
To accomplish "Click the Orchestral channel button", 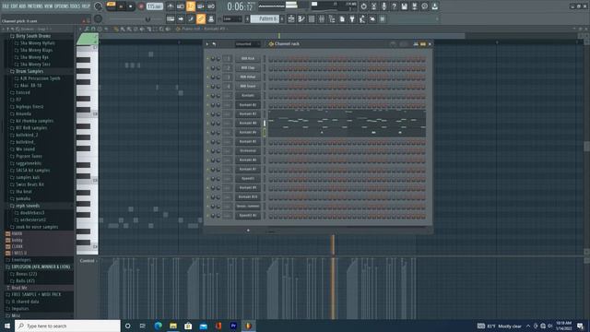I will tap(248, 151).
